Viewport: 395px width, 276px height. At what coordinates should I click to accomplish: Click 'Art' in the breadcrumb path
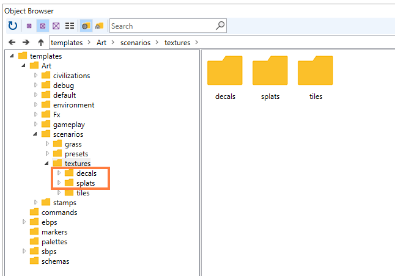point(102,43)
